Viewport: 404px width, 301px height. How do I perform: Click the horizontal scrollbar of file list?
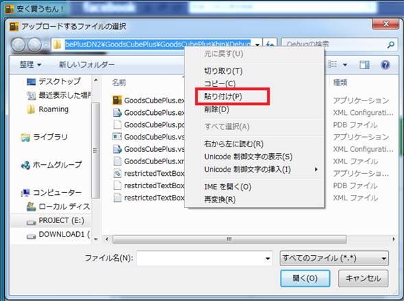tap(229, 239)
